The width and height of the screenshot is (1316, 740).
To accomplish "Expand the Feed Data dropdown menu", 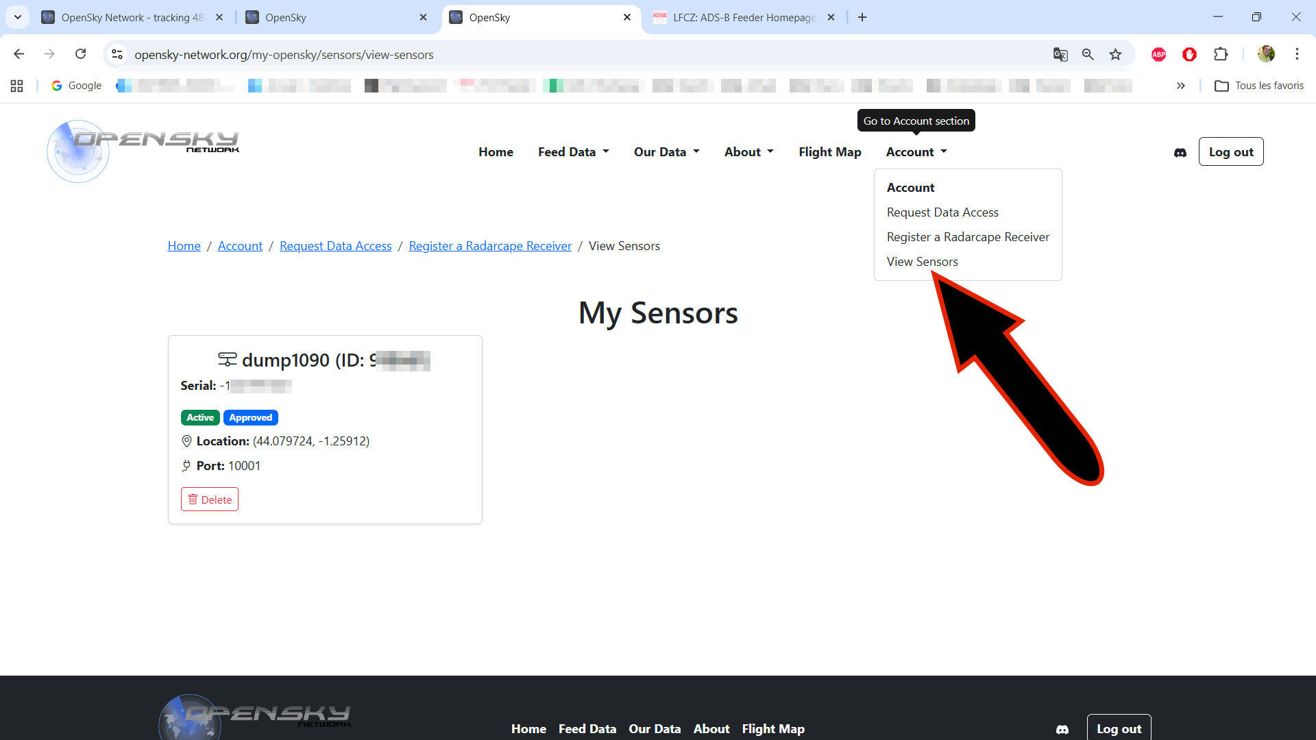I will pyautogui.click(x=573, y=152).
